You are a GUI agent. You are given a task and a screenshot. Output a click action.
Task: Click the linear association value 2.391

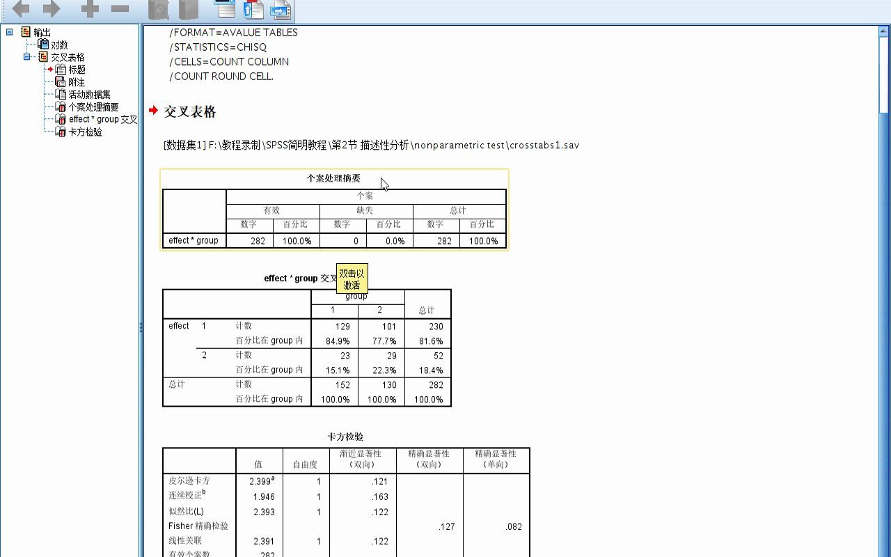coord(264,542)
